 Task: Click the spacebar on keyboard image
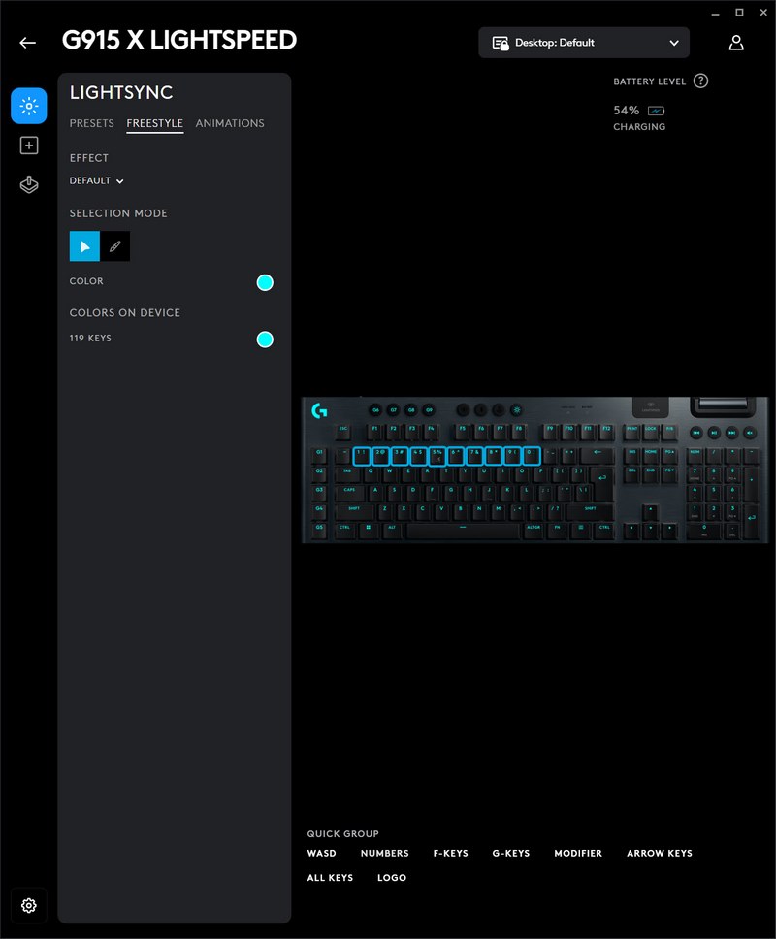(x=463, y=527)
